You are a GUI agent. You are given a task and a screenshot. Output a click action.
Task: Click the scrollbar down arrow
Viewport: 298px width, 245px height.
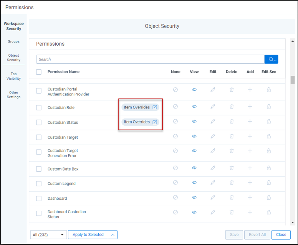click(x=293, y=223)
